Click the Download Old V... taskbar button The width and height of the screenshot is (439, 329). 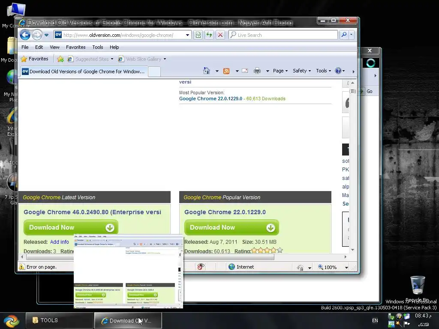128,320
